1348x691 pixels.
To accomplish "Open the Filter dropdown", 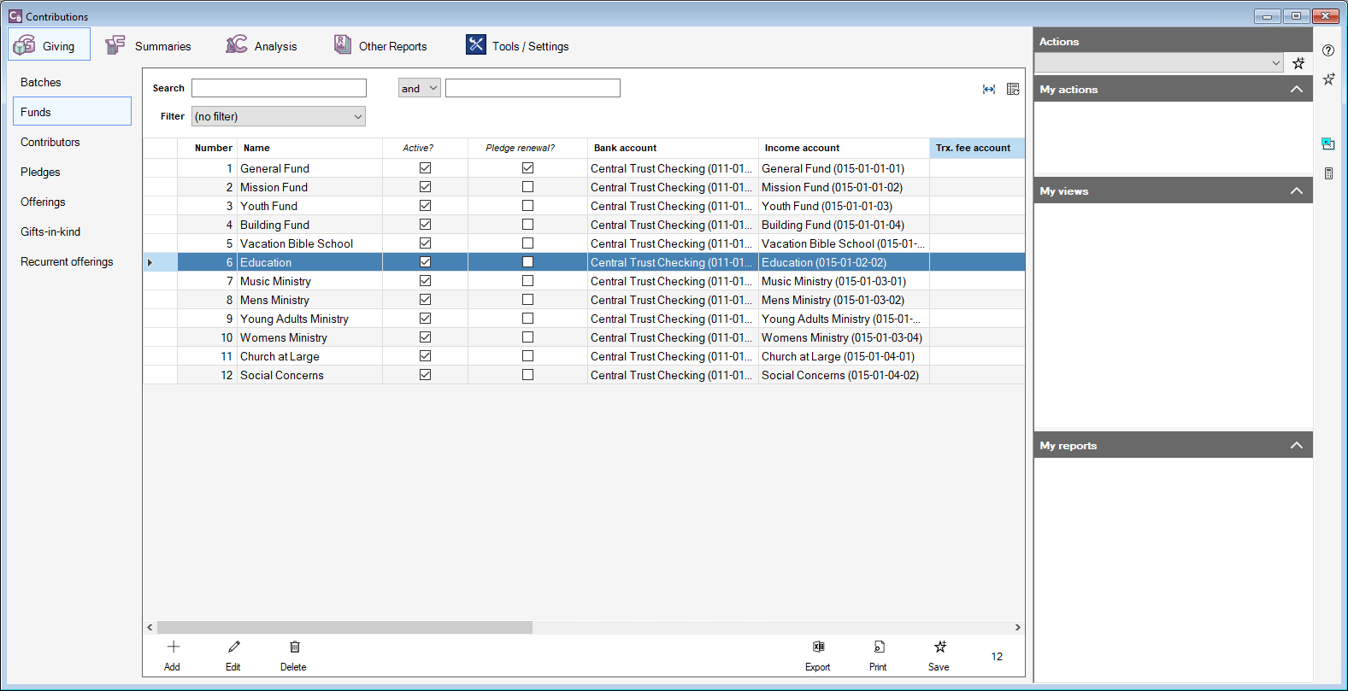I will 279,116.
